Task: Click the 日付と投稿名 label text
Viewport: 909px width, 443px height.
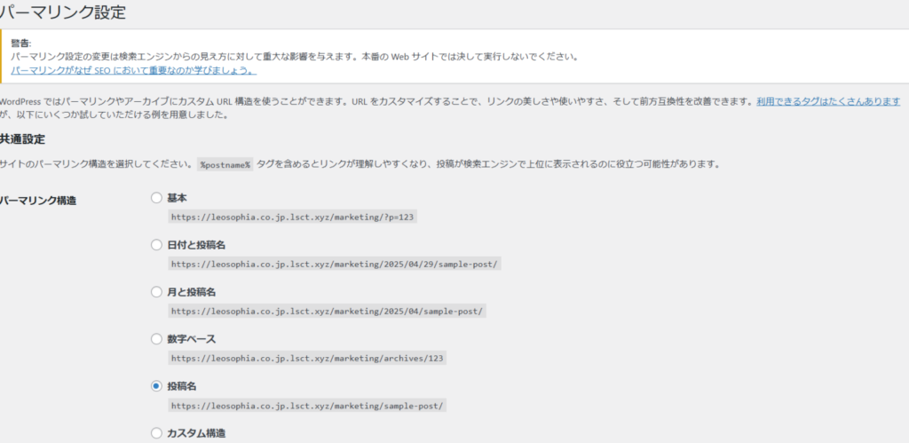Action: pos(196,245)
